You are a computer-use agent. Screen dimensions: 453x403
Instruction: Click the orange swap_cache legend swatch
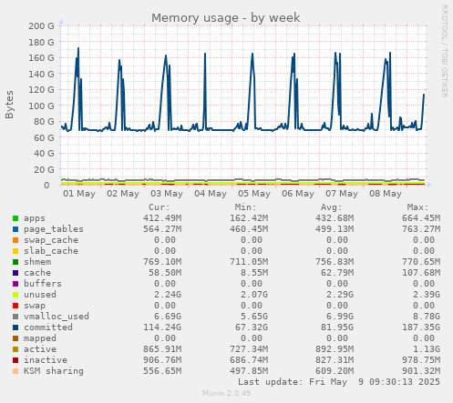[x=15, y=240]
